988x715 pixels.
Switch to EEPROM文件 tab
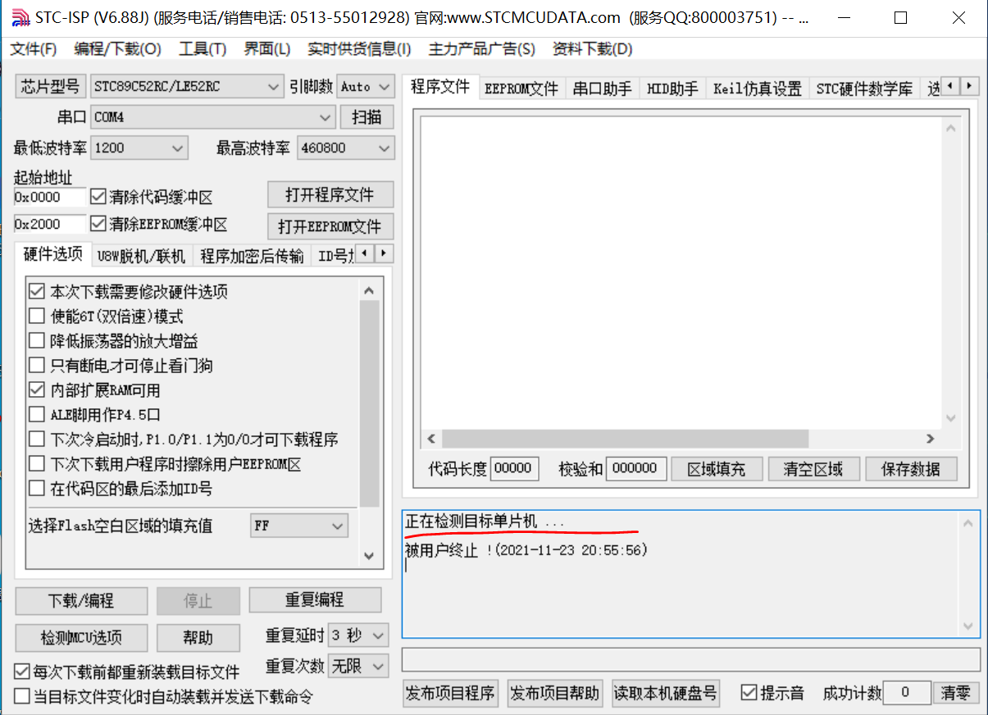521,89
